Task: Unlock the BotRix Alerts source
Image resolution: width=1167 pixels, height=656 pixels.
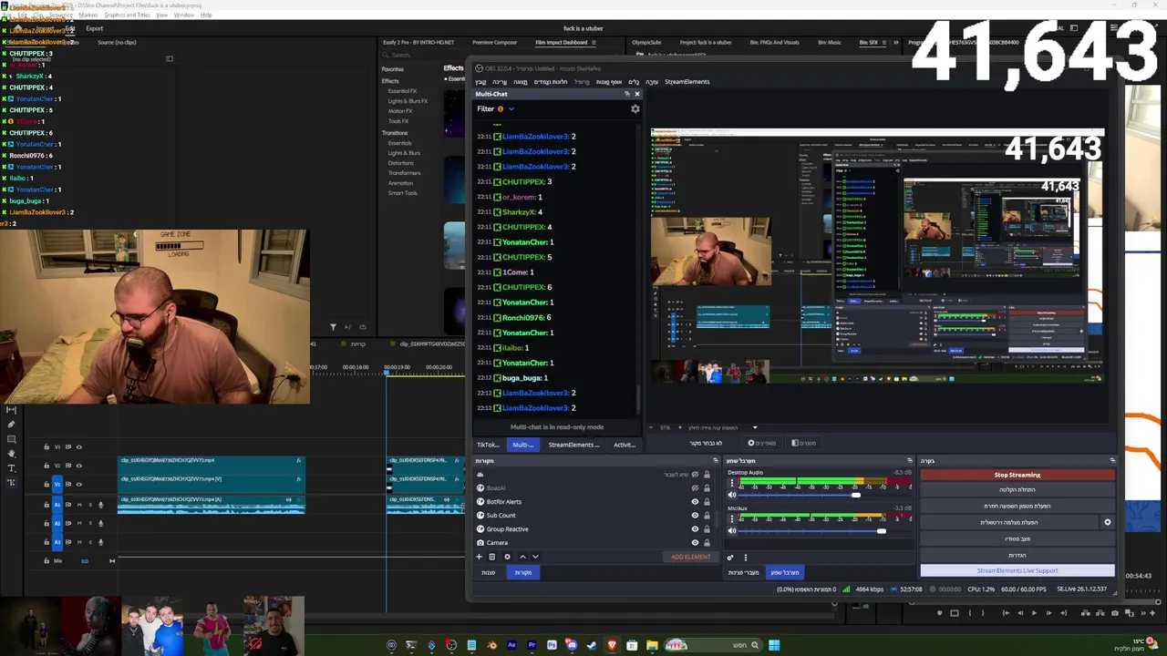Action: (x=707, y=502)
